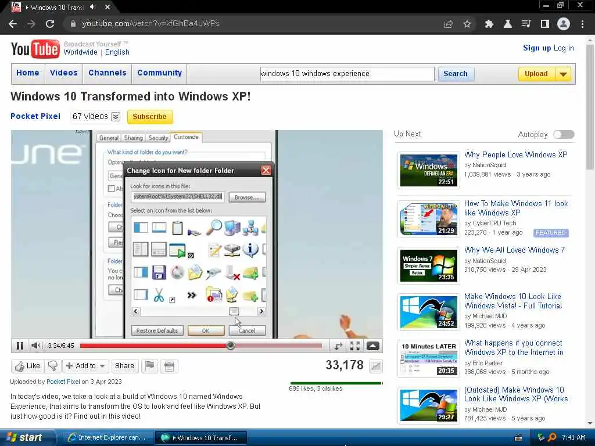Screen dimensions: 595x446
Task: Click the Upload button
Action: pos(536,74)
